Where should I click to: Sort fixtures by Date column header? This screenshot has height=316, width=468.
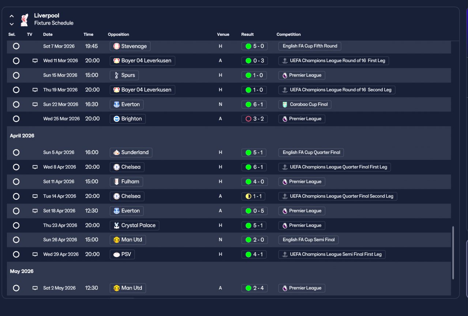[x=48, y=34]
